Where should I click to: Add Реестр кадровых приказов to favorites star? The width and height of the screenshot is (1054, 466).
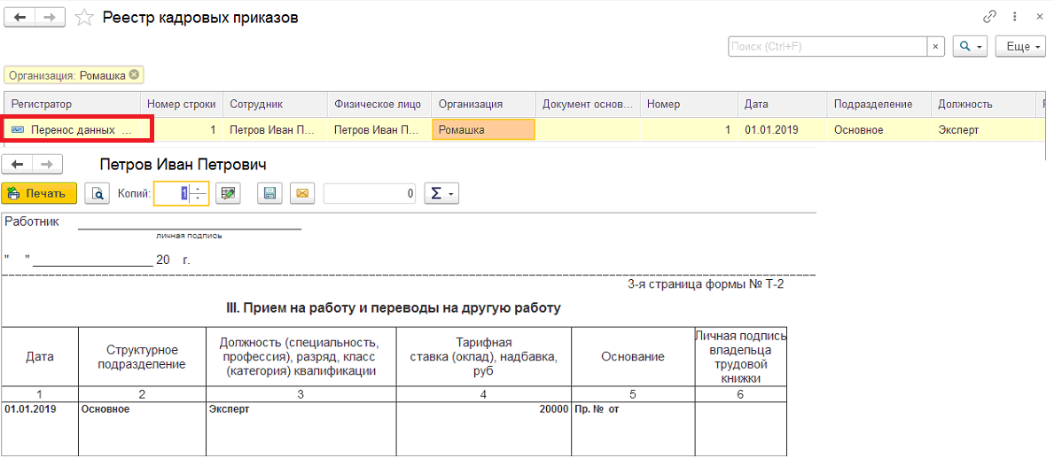84,18
